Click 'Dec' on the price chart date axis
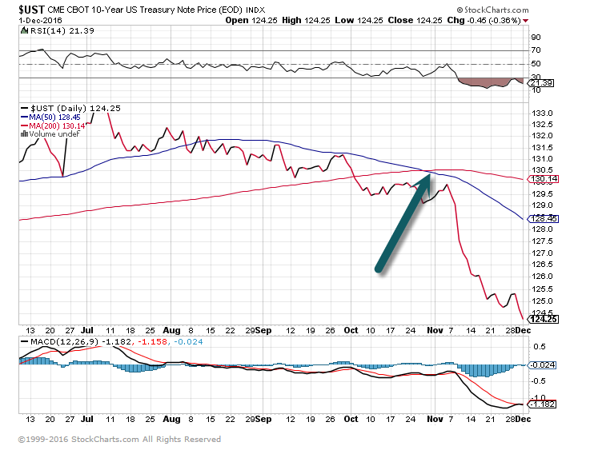Screen dimensions: 590x454 (x=523, y=330)
